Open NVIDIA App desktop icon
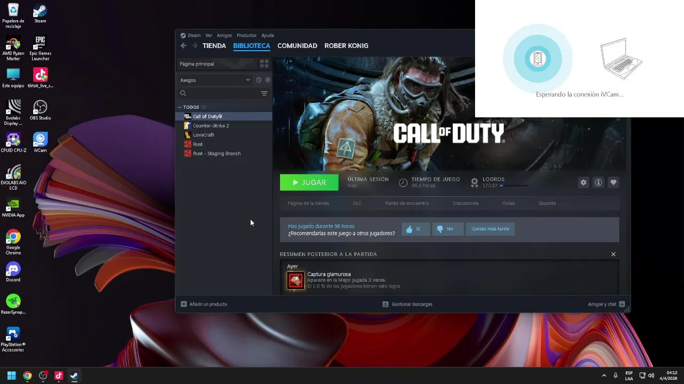The image size is (684, 384). 13,207
